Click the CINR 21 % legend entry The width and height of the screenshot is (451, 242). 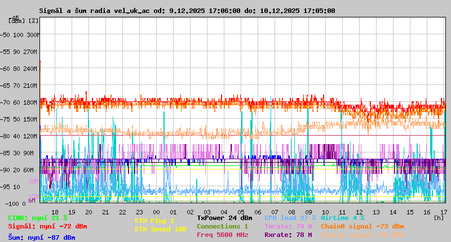[x=37, y=218]
